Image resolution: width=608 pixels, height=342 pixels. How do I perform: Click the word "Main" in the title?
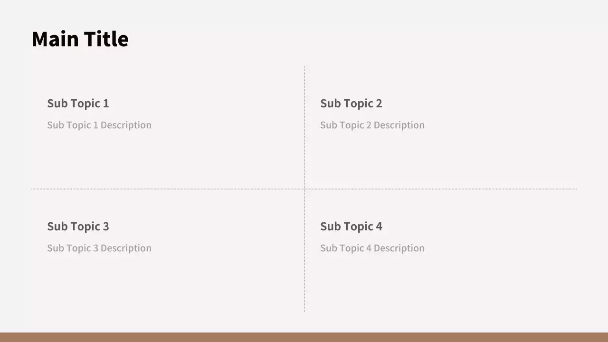(52, 39)
